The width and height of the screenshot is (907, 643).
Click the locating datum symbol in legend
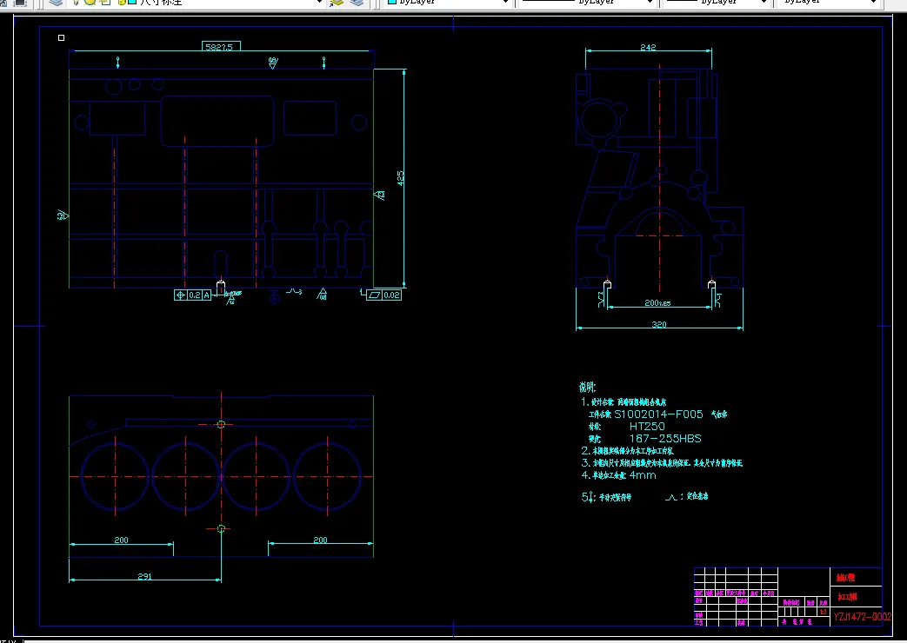(x=671, y=497)
